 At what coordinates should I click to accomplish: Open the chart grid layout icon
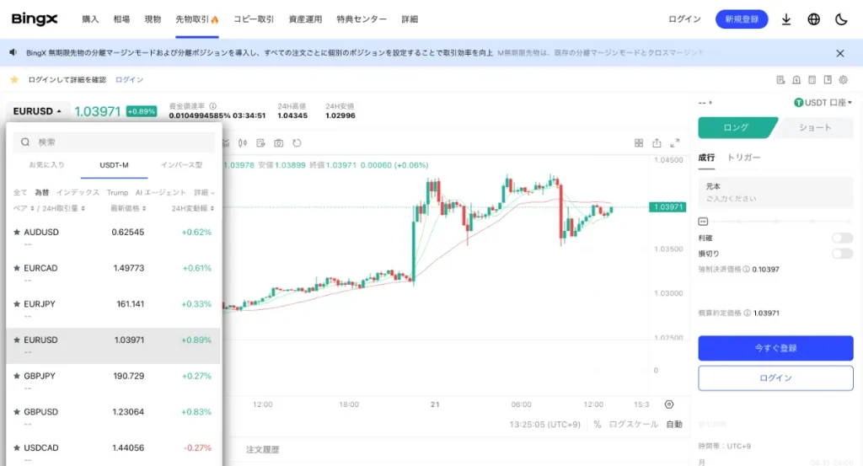(639, 143)
